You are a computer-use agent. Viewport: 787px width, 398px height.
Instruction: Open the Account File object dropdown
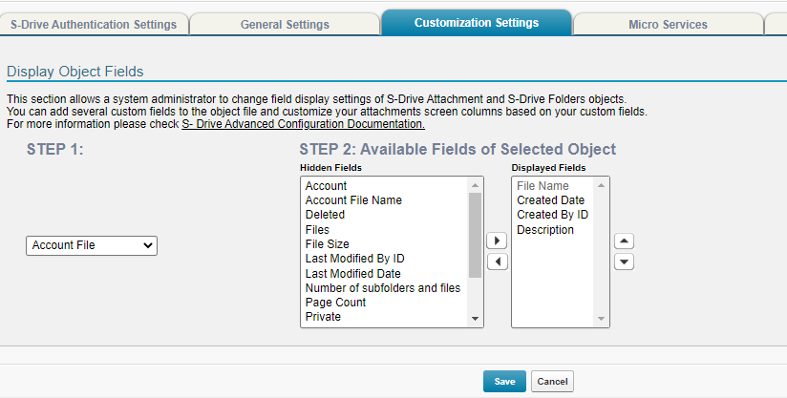92,245
